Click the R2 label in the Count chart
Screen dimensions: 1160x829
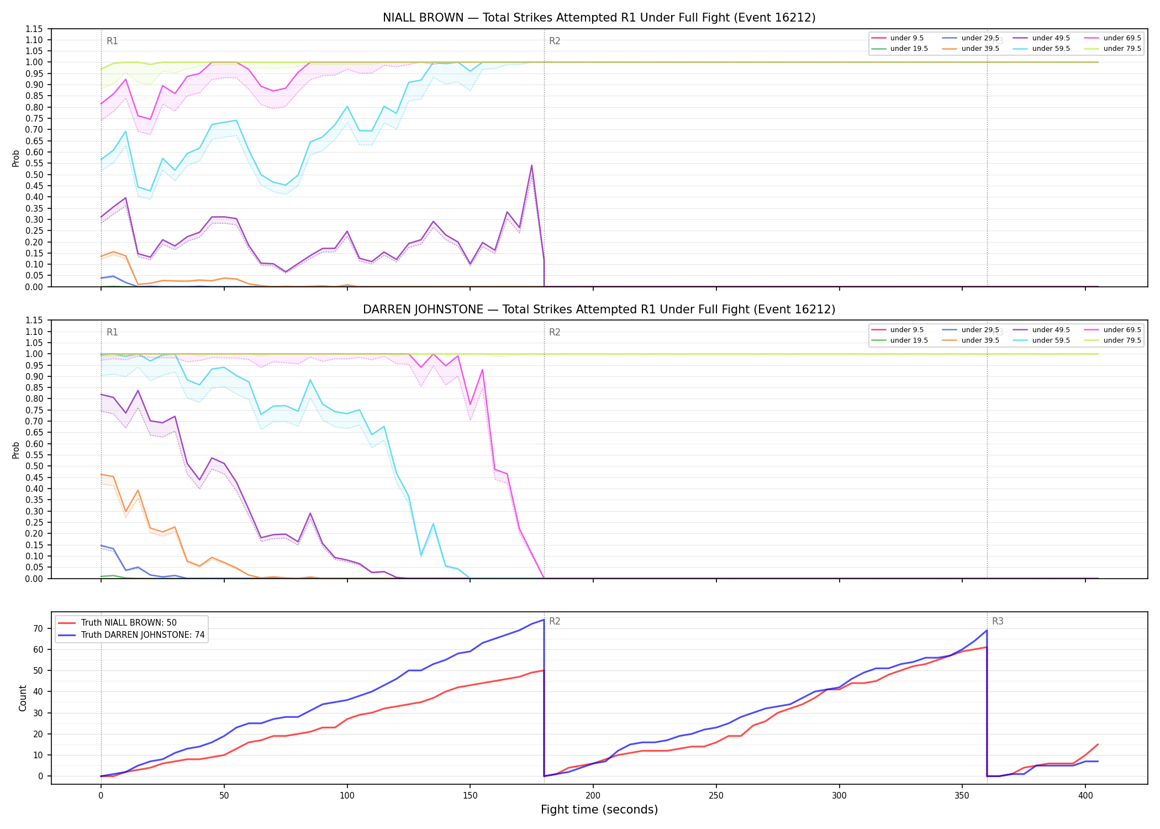point(555,621)
